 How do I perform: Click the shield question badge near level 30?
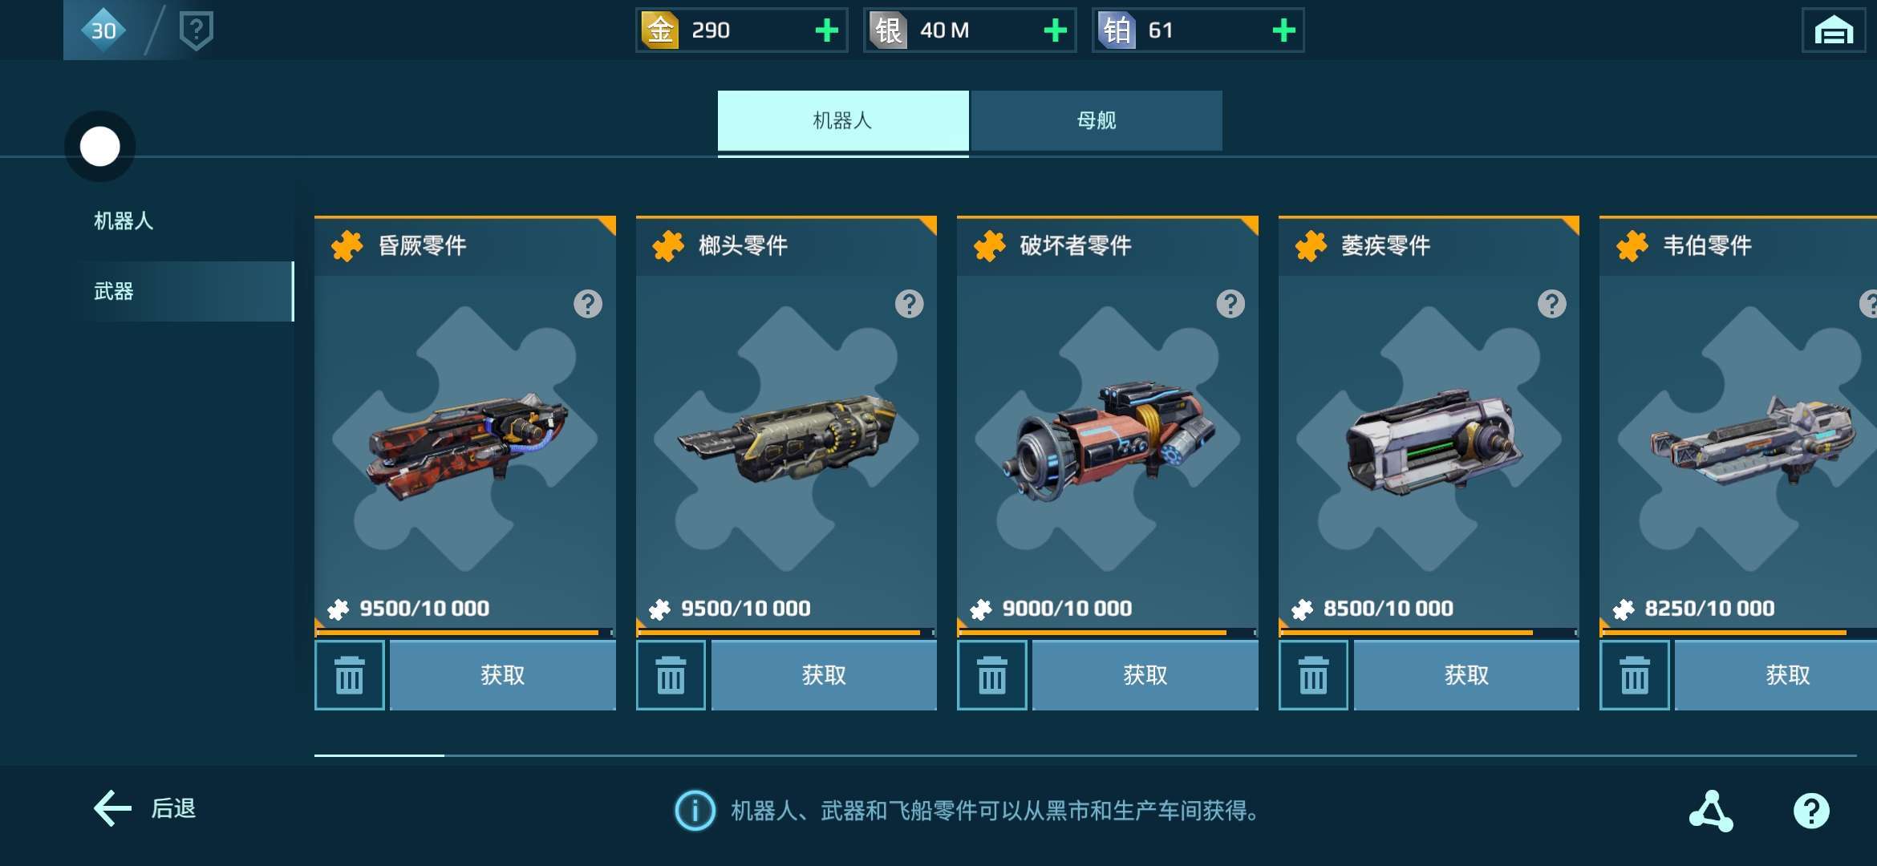(197, 30)
